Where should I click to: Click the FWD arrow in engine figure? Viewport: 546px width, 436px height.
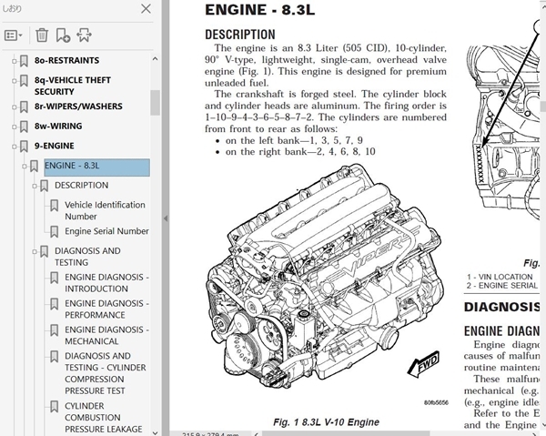tap(423, 364)
